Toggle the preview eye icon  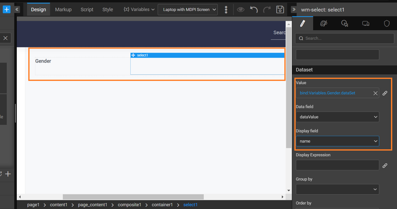coord(241,9)
